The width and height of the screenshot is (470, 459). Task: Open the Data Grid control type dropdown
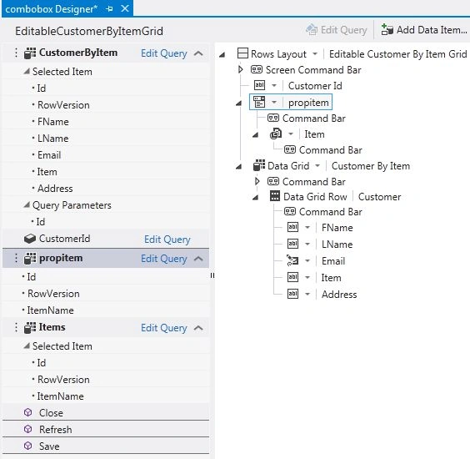pyautogui.click(x=317, y=166)
